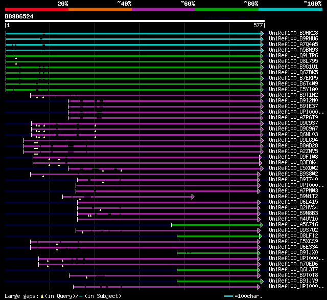This screenshot has height=300, width=327.
Task: Select the UniRef100_B9N8B3 label
Action: [293, 213]
